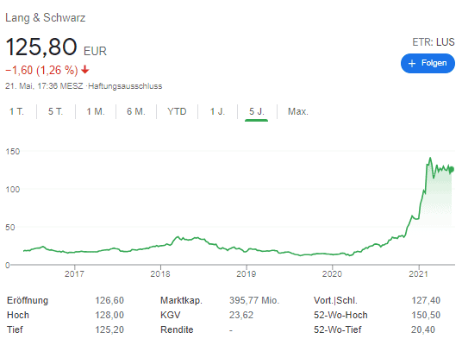Image resolution: width=462 pixels, height=345 pixels.
Task: Select the 1 M. time range
Action: point(96,111)
